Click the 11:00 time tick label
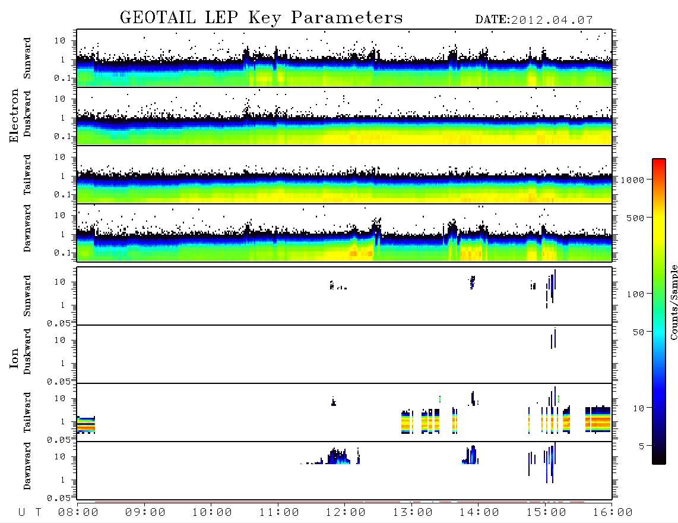 click(x=279, y=512)
